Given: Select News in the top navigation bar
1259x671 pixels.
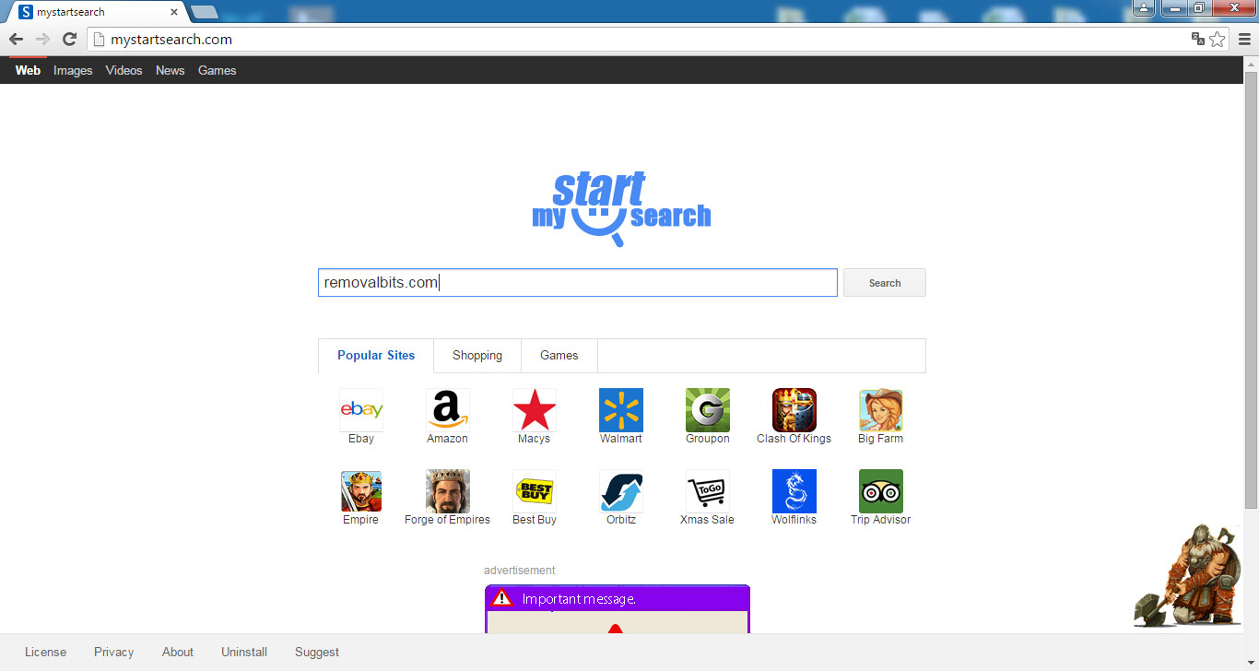Looking at the screenshot, I should (170, 70).
